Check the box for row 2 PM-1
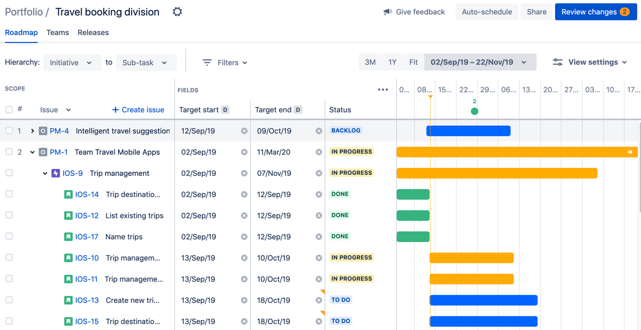The width and height of the screenshot is (641, 330). (x=9, y=151)
